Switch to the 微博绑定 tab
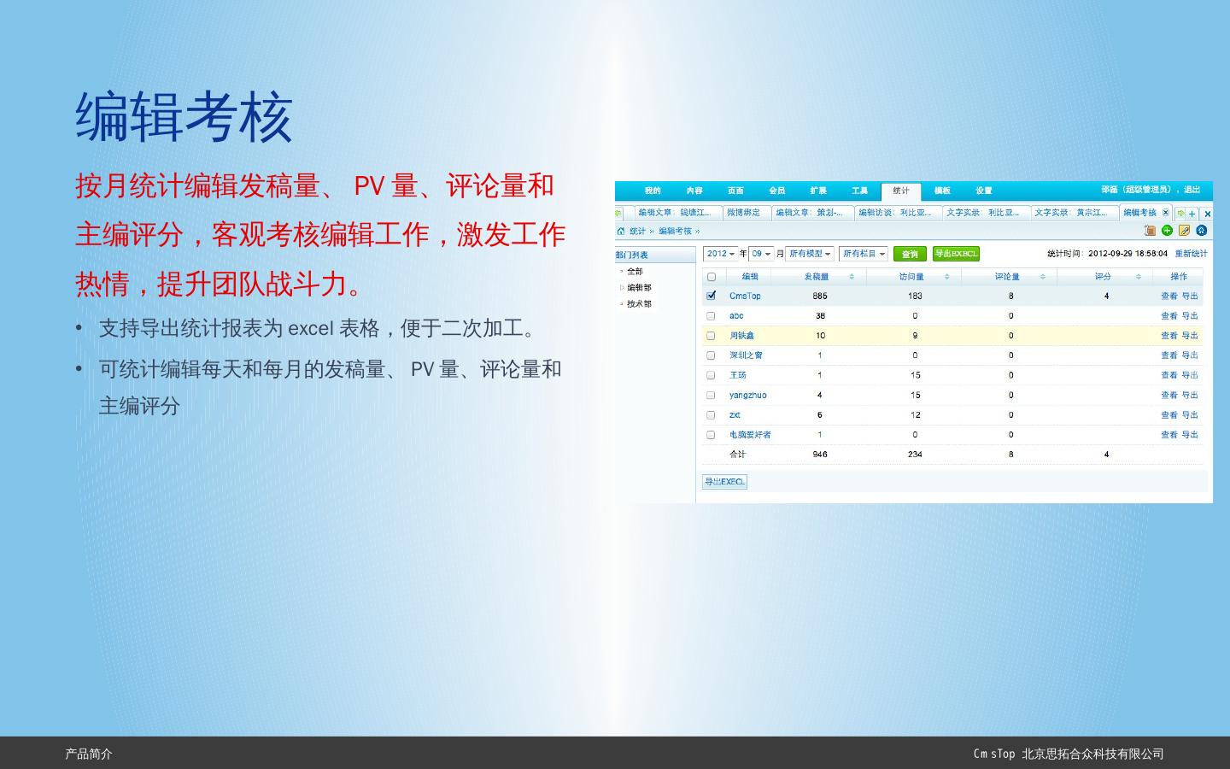Image resolution: width=1230 pixels, height=769 pixels. pos(747,213)
